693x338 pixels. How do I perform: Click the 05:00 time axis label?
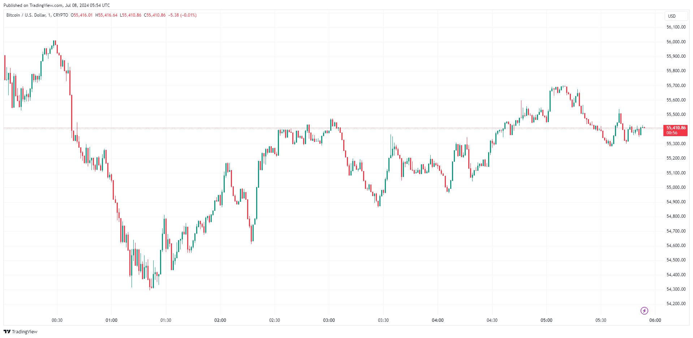coord(546,320)
